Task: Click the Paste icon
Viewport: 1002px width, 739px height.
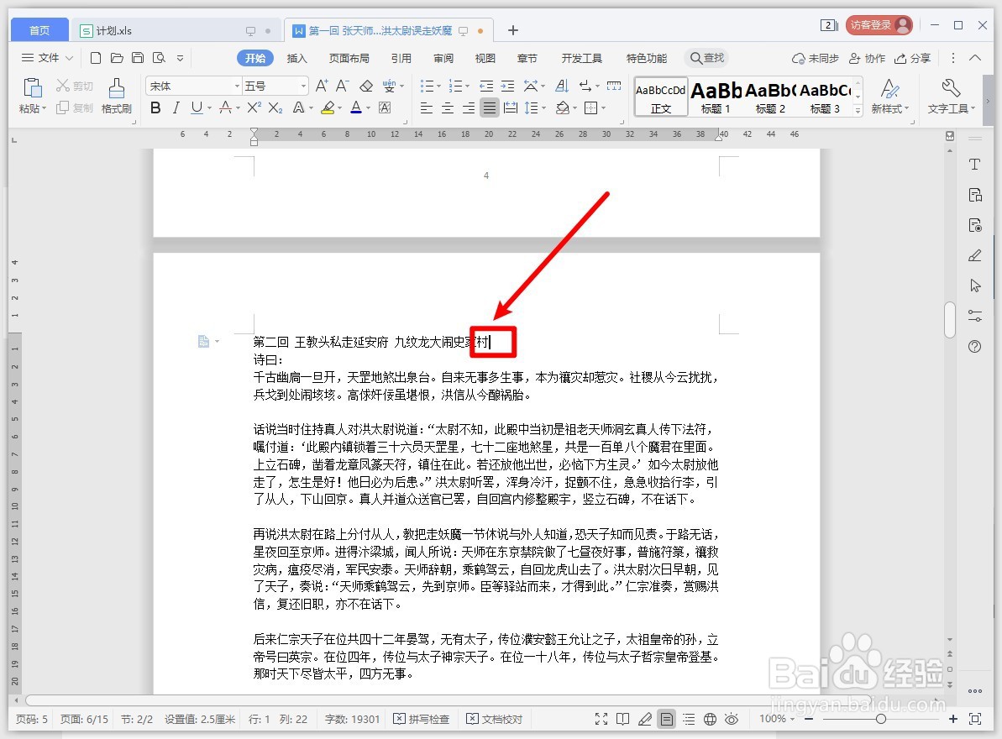Action: (32, 87)
